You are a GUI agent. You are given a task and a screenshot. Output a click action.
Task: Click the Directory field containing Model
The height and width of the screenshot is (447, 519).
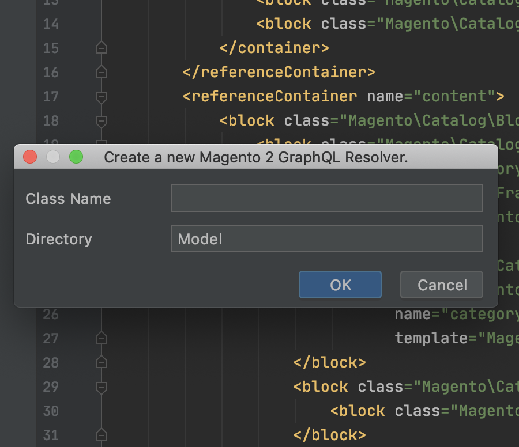pos(327,238)
